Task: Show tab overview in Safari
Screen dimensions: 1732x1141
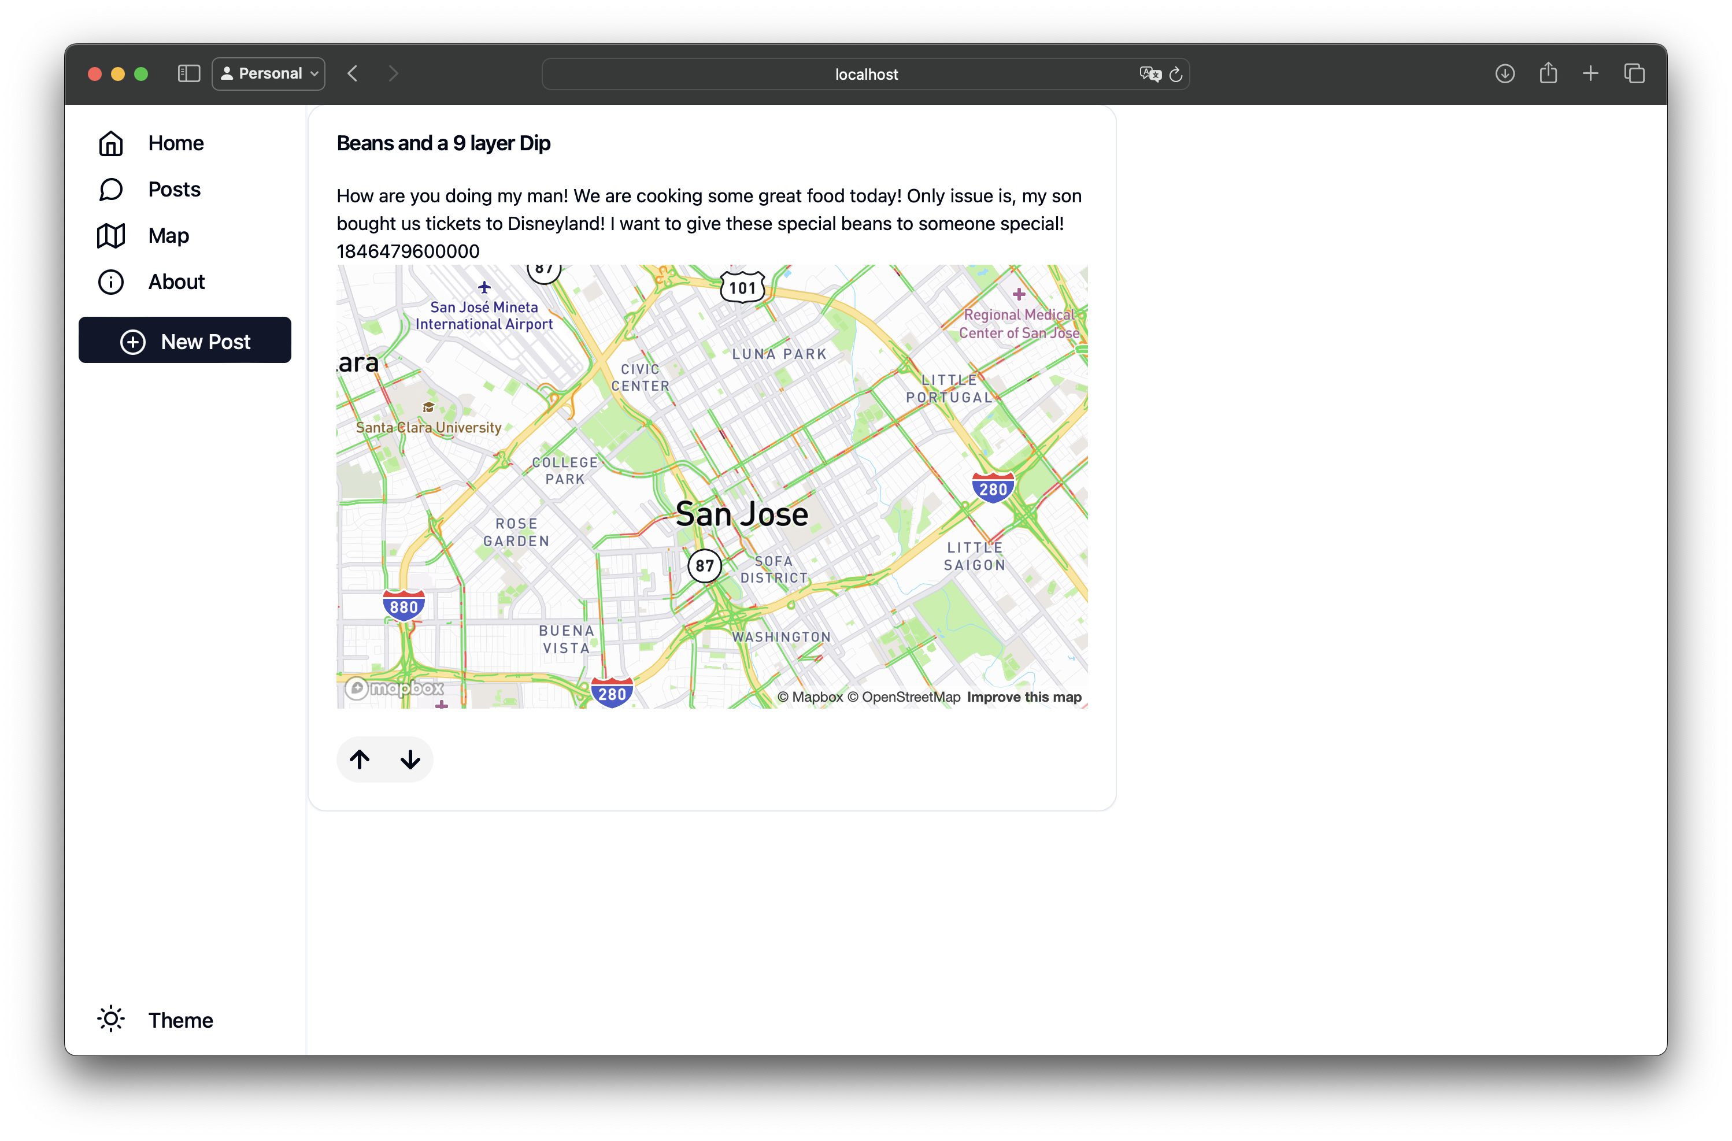Action: (x=1634, y=73)
